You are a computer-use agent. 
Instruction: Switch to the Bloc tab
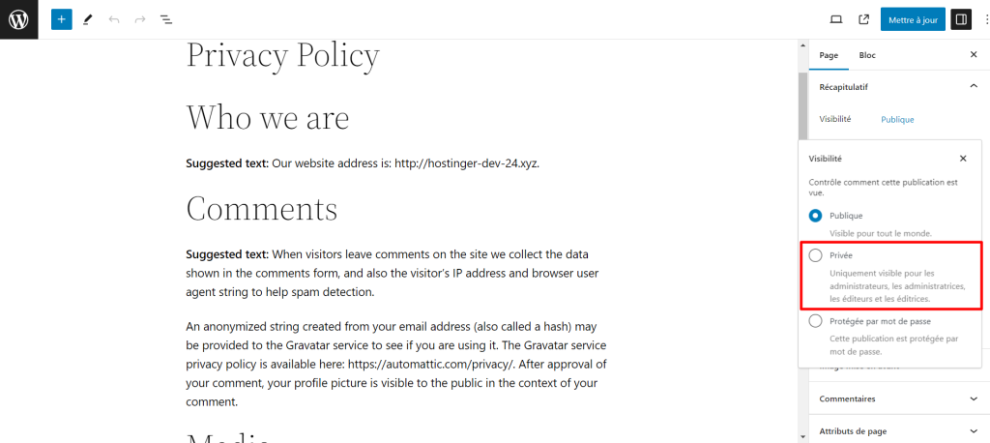point(867,55)
